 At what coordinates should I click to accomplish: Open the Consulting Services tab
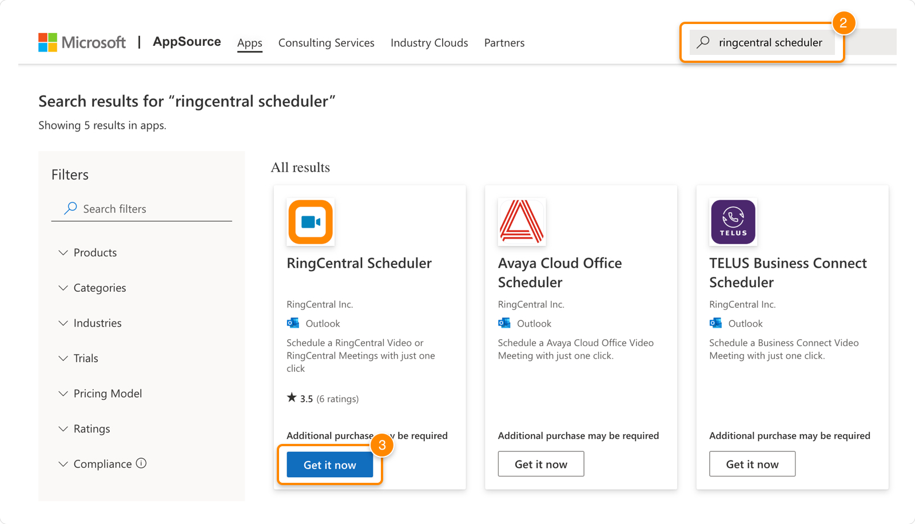tap(326, 43)
